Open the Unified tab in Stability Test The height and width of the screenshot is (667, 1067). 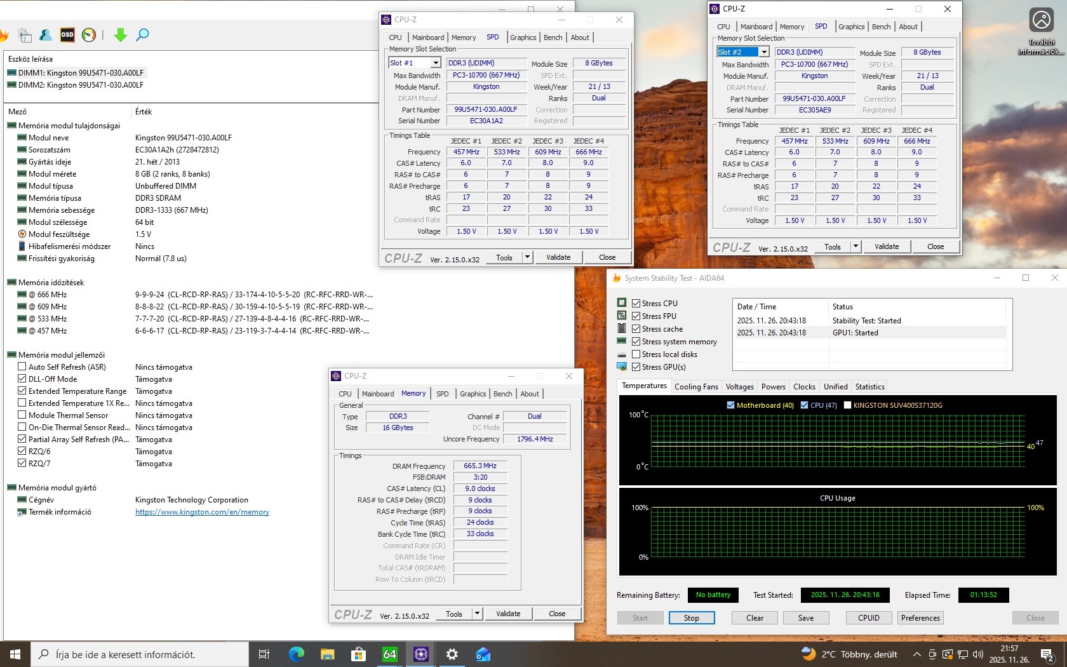[x=835, y=386]
